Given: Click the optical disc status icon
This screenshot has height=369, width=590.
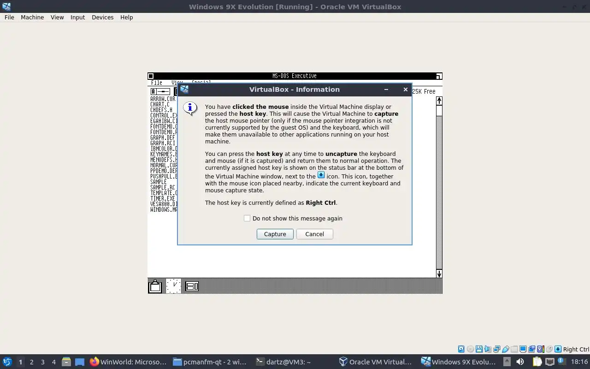Looking at the screenshot, I should (x=470, y=349).
